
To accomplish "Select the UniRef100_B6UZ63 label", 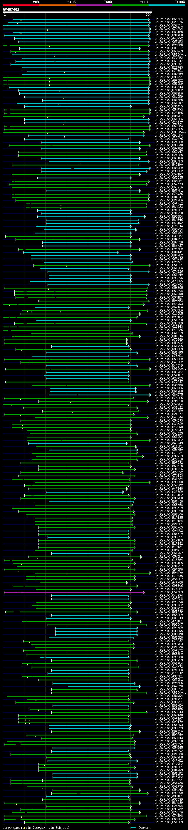I will tap(168, 52).
